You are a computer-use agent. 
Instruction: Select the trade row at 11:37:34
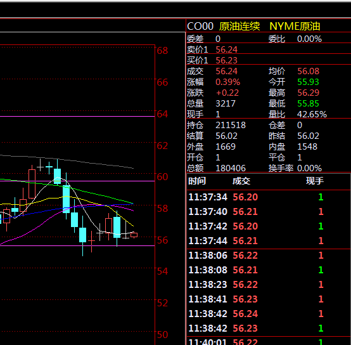[x=269, y=197]
